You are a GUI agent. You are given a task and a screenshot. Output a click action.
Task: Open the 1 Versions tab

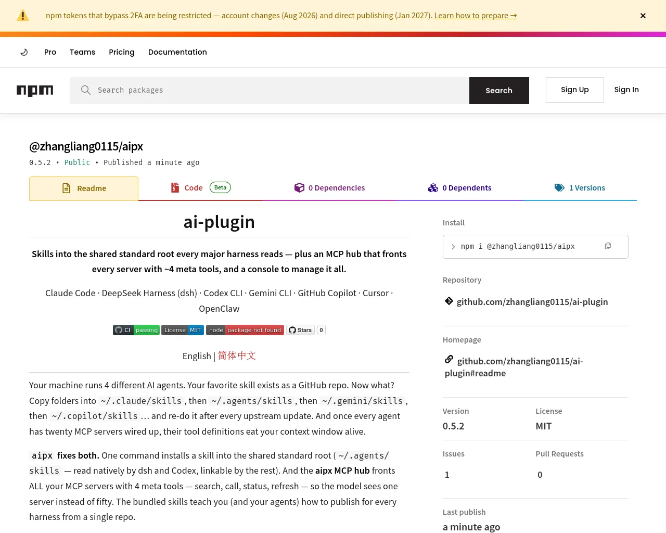tap(580, 188)
